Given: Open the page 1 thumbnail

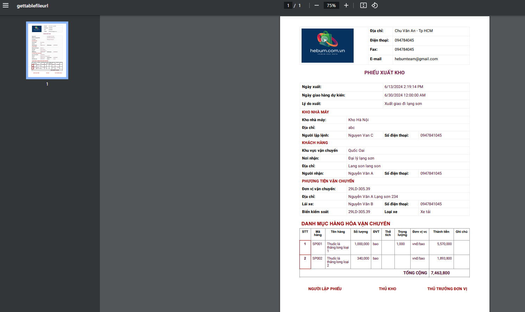Looking at the screenshot, I should (47, 50).
